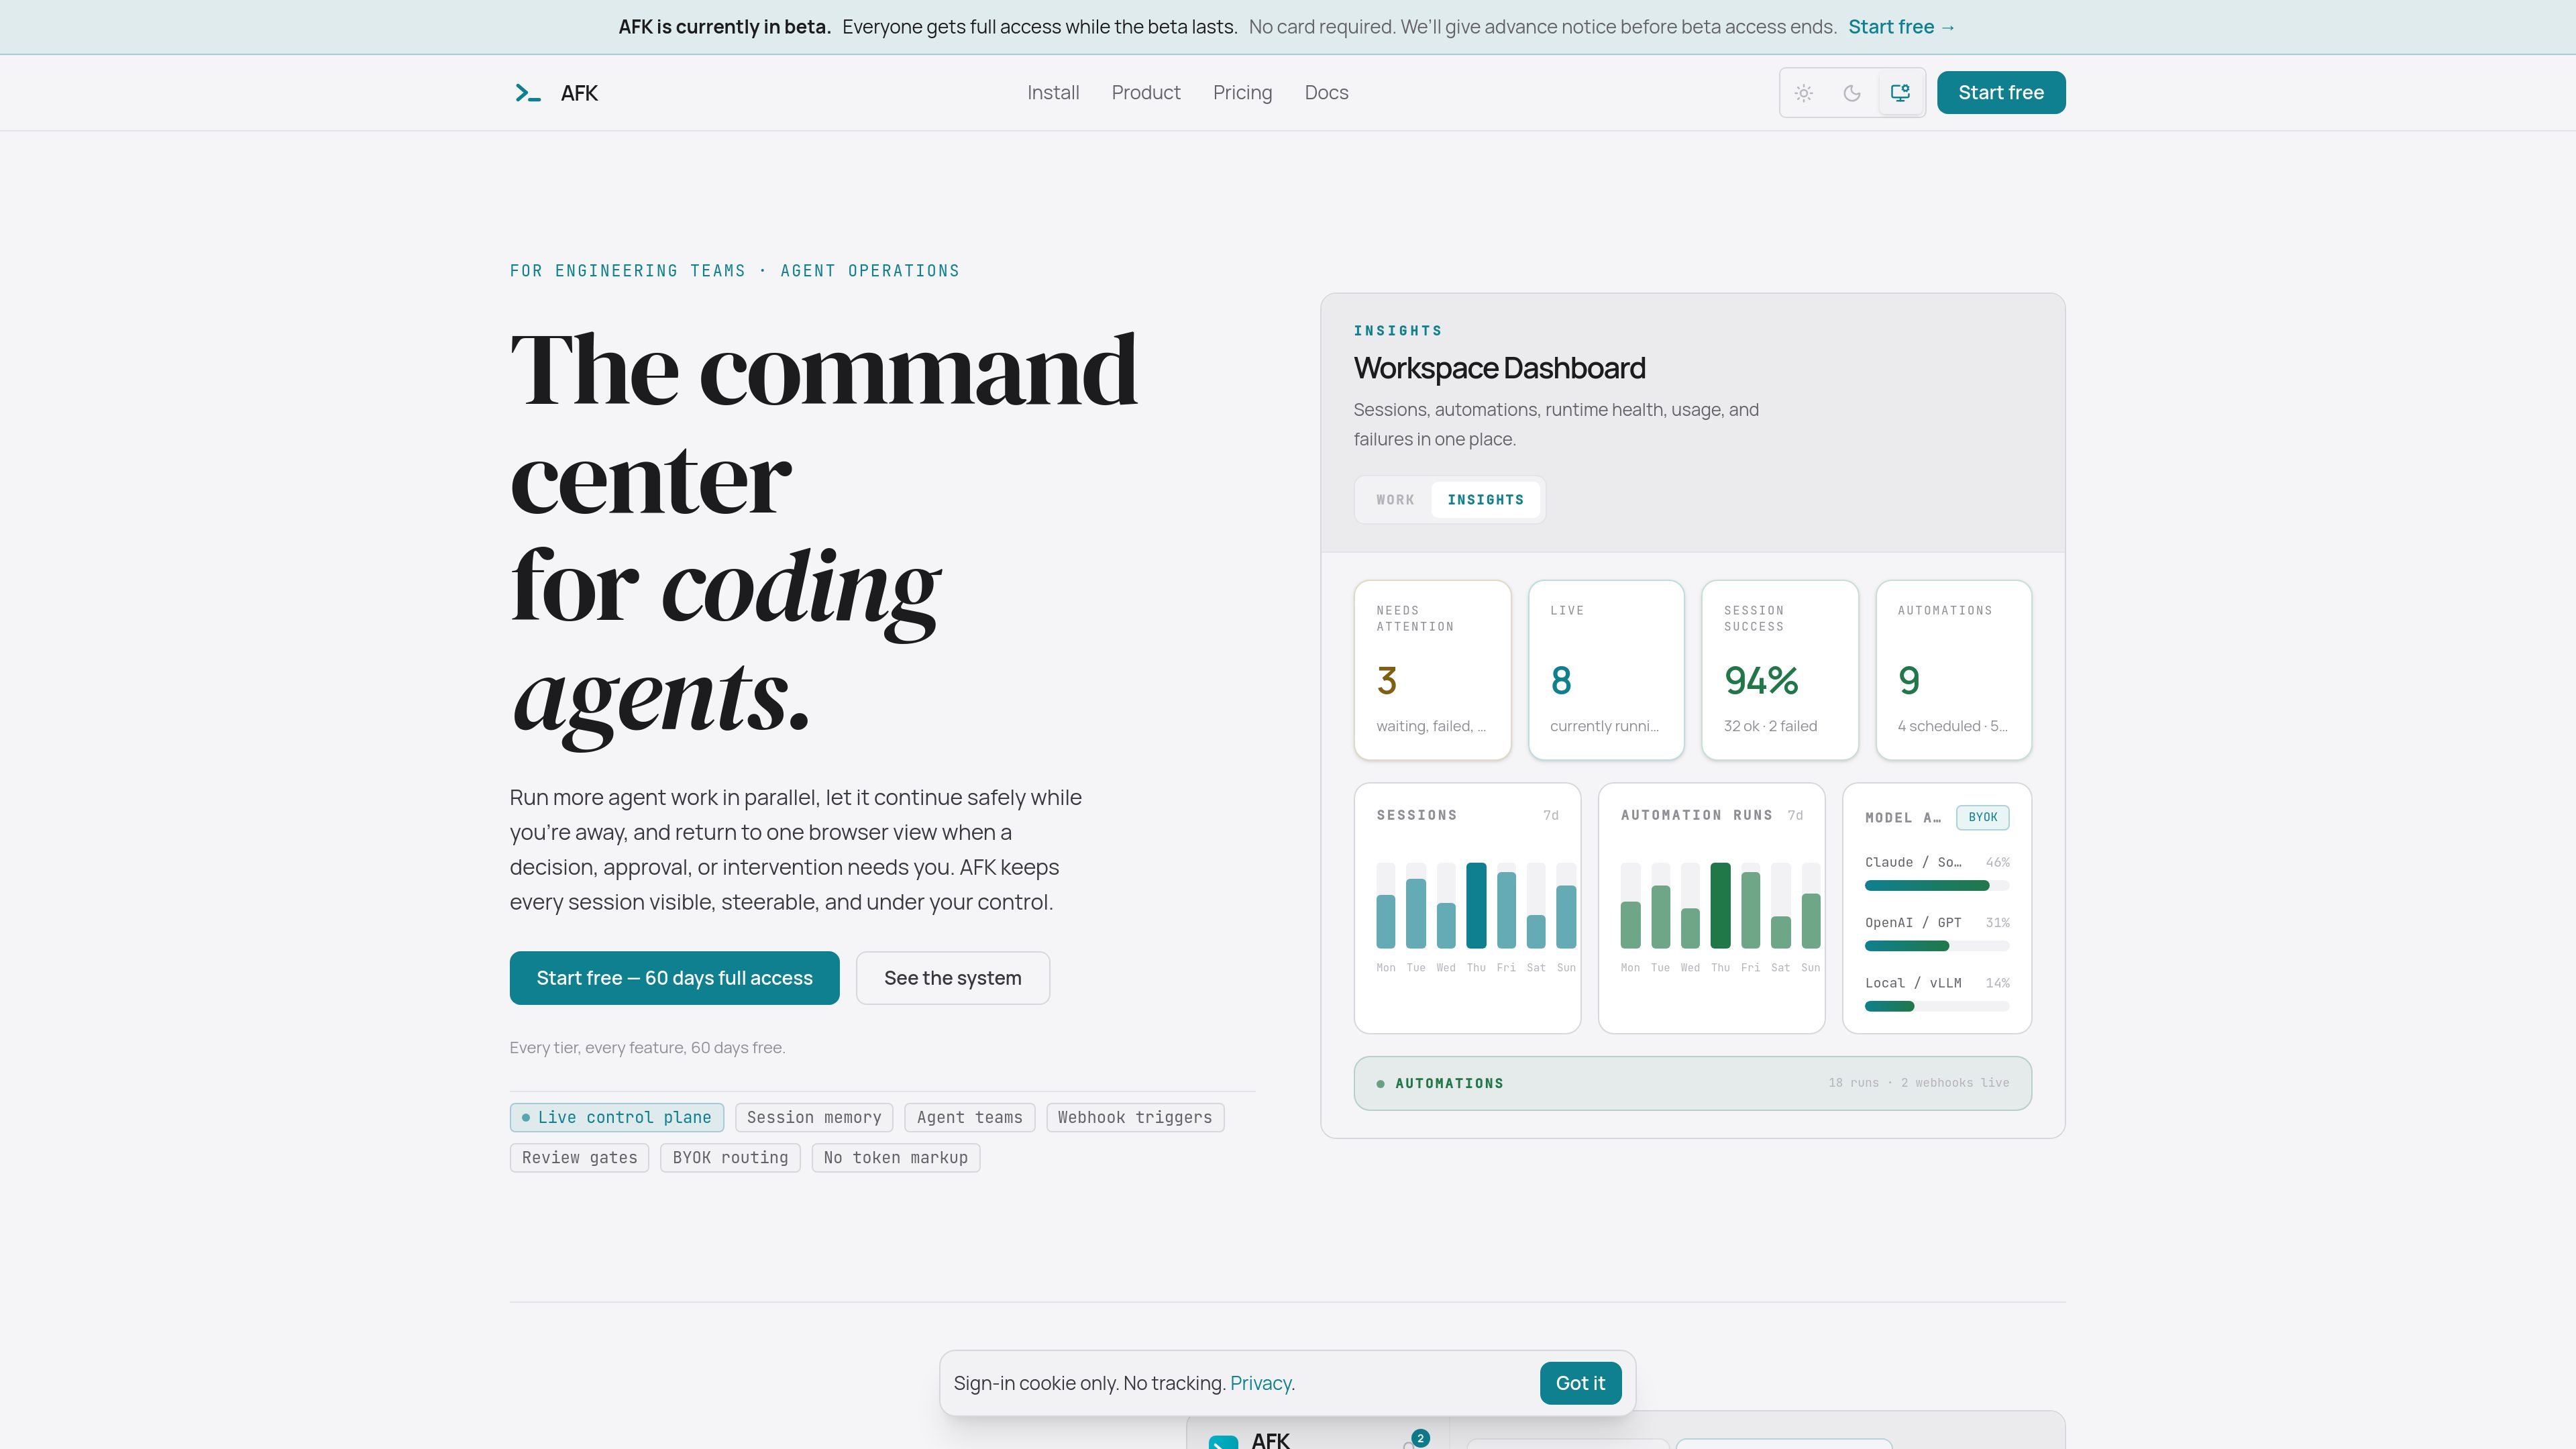2576x1449 pixels.
Task: Click the OpenAI / GPT 31% usage bar
Action: tap(1937, 946)
